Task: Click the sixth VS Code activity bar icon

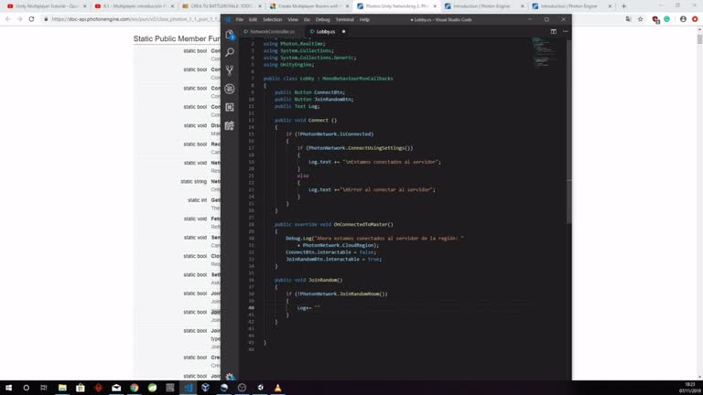Action: [x=230, y=126]
